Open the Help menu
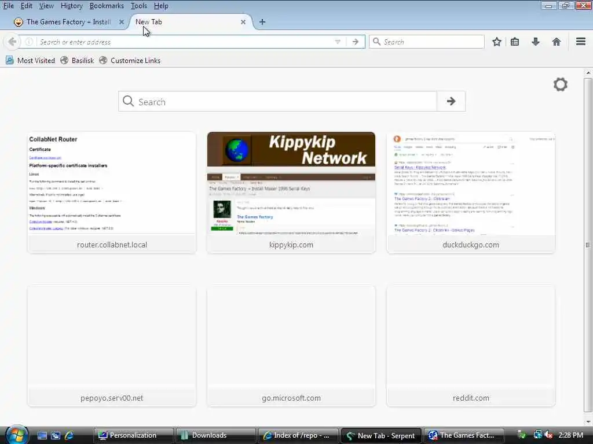593x444 pixels. (161, 6)
